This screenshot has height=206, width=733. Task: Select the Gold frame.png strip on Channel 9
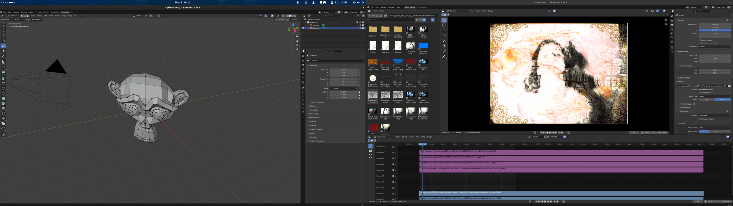coord(561,152)
